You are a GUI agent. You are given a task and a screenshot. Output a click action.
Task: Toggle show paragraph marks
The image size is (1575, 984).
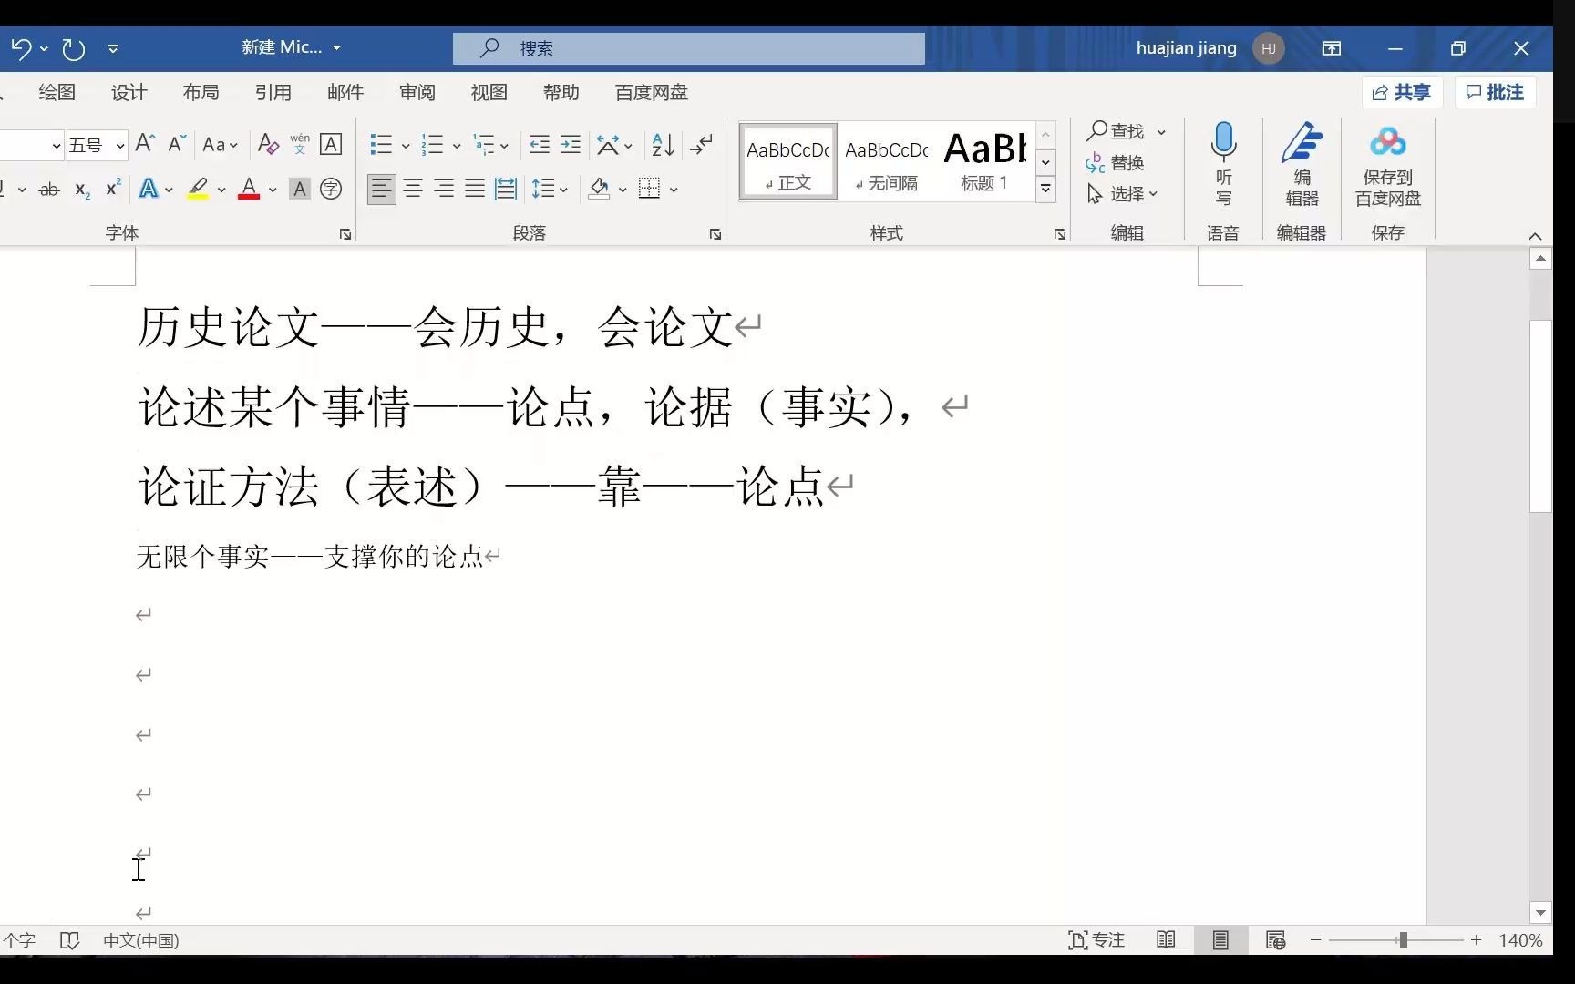[x=702, y=144]
